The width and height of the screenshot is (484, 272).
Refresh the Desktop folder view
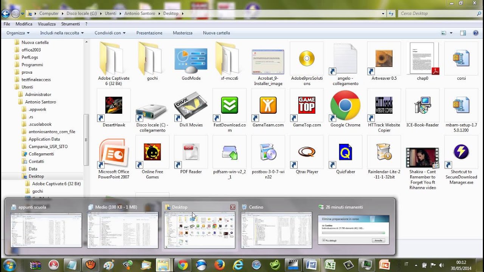point(391,13)
